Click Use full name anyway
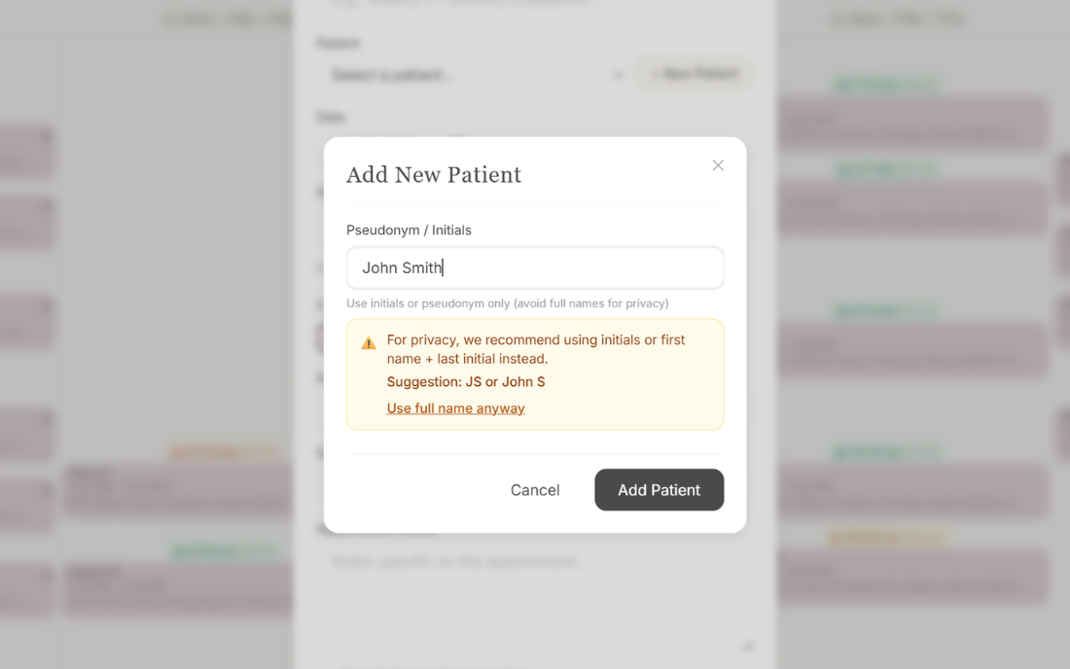This screenshot has height=669, width=1070. pyautogui.click(x=455, y=407)
